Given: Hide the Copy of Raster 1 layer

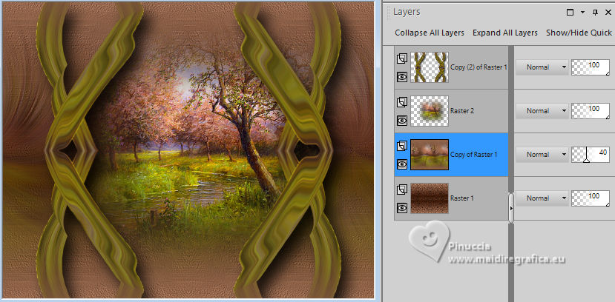Looking at the screenshot, I should tap(401, 164).
